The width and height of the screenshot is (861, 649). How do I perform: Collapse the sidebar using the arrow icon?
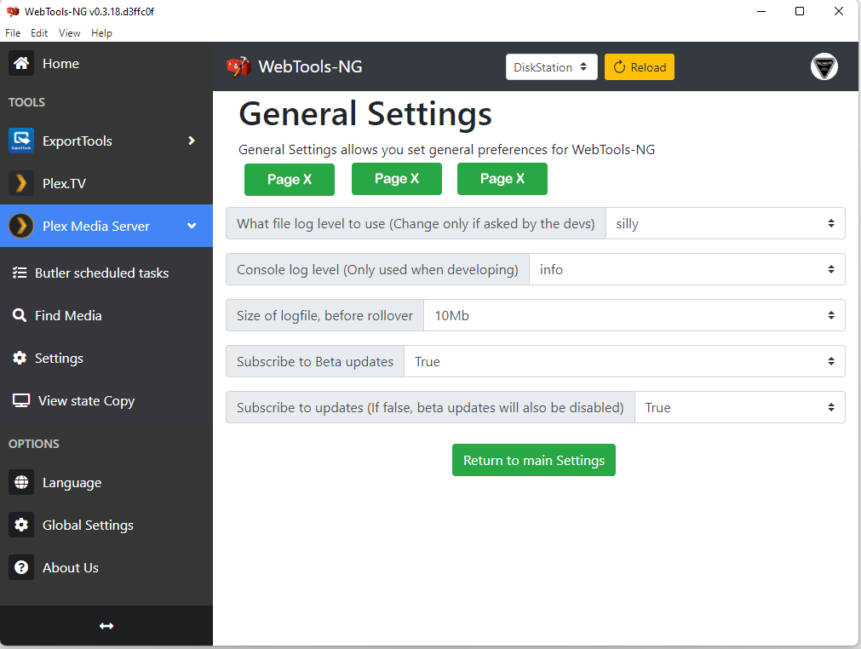(x=106, y=625)
